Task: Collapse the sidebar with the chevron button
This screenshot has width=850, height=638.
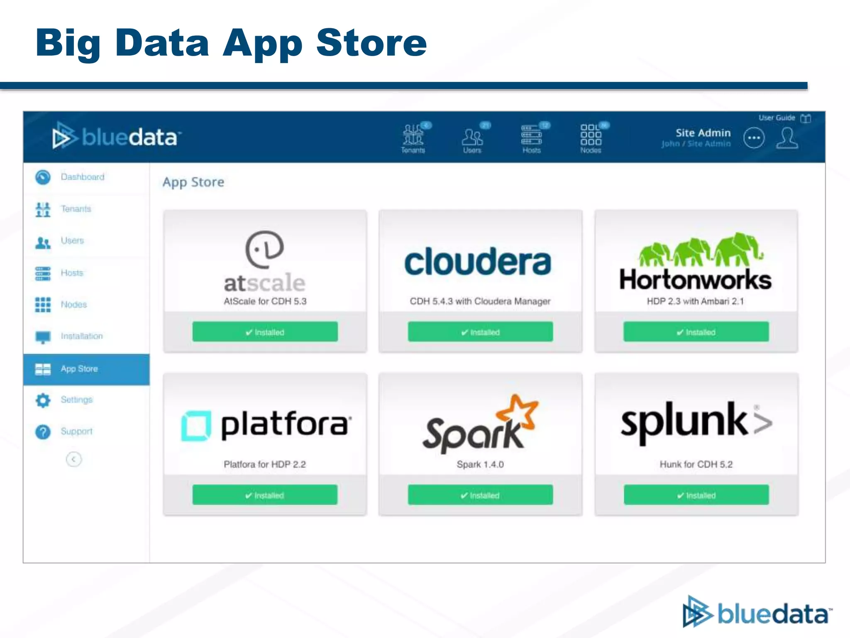Action: pos(74,459)
